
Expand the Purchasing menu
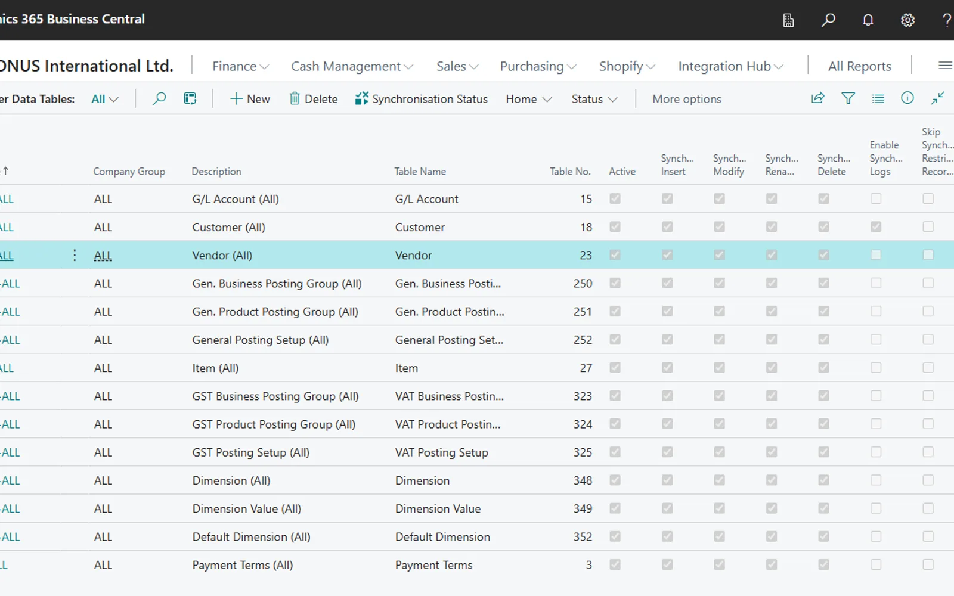coord(538,66)
